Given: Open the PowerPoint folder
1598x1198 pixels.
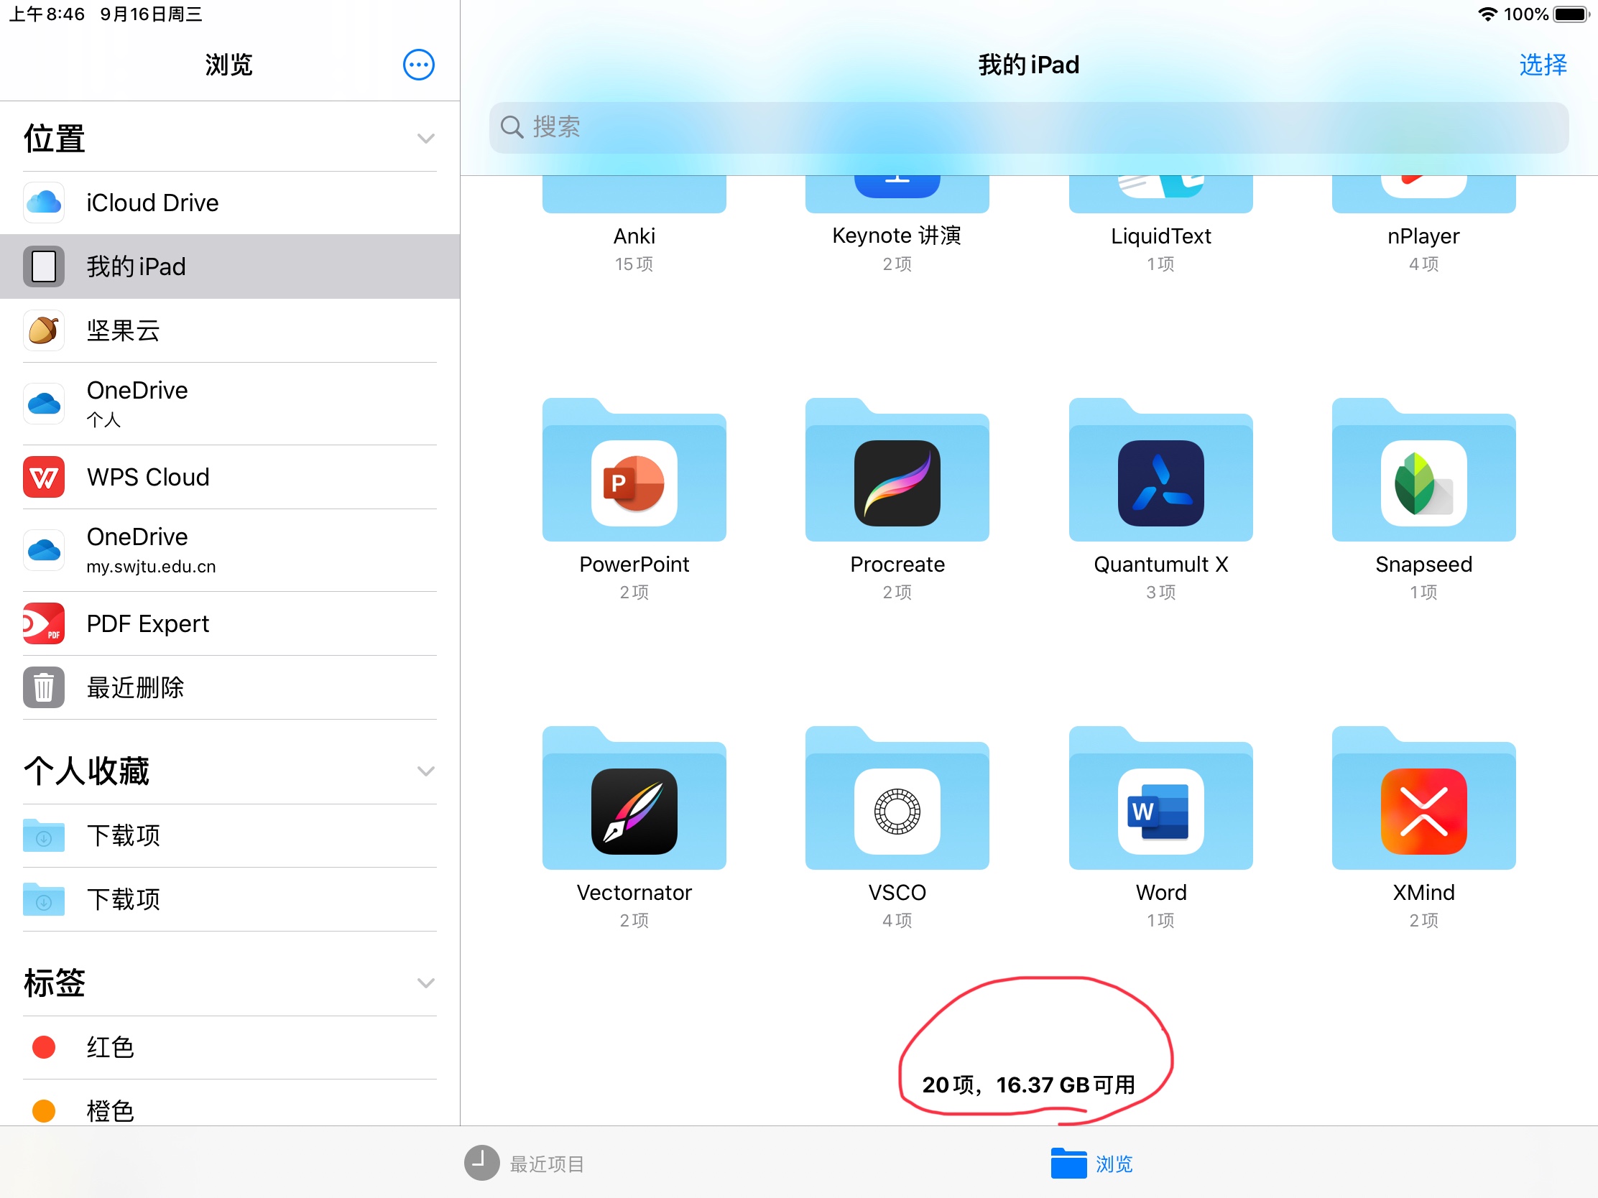Looking at the screenshot, I should click(x=634, y=483).
